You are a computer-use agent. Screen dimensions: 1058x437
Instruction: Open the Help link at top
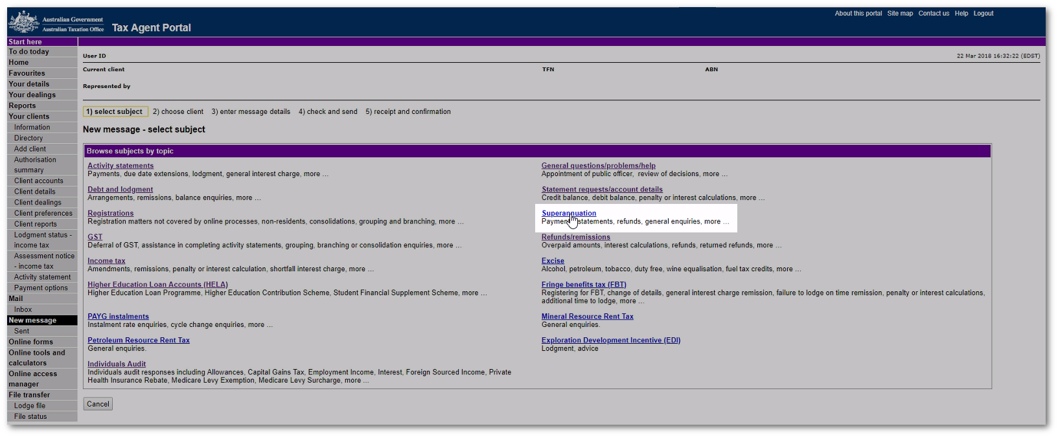961,14
